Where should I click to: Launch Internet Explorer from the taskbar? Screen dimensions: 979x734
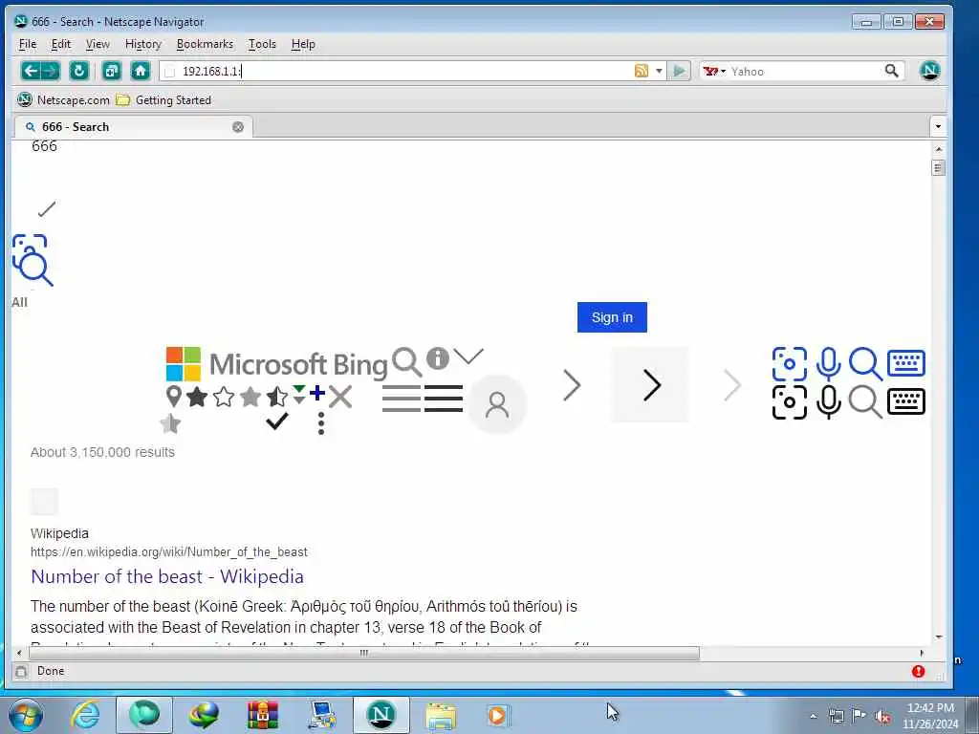tap(85, 715)
